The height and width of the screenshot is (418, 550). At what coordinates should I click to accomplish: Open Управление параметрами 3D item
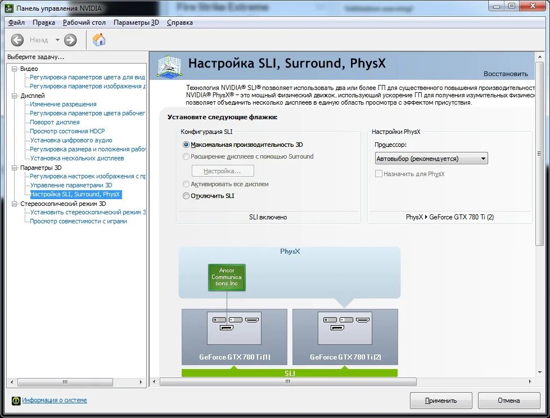(71, 185)
